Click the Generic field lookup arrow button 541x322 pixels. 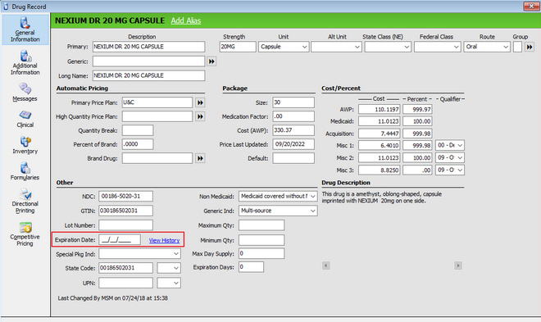pyautogui.click(x=211, y=61)
